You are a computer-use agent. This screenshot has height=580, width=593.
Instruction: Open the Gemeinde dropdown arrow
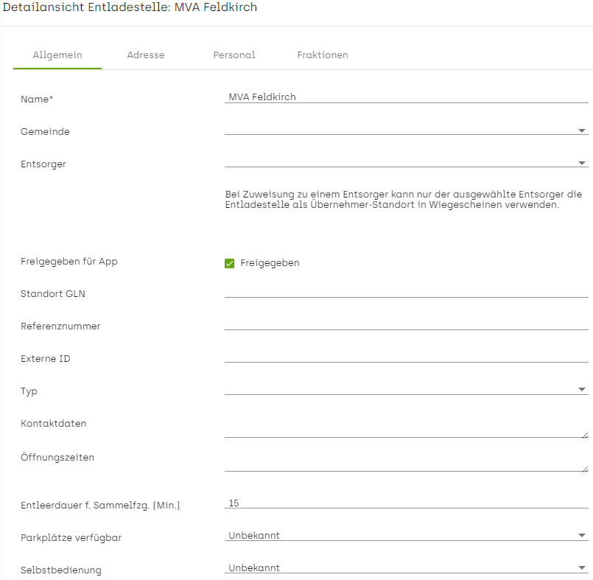582,131
